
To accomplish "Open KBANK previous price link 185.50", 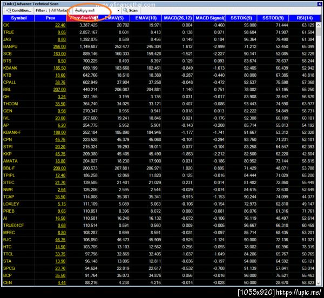I will click(x=59, y=68).
